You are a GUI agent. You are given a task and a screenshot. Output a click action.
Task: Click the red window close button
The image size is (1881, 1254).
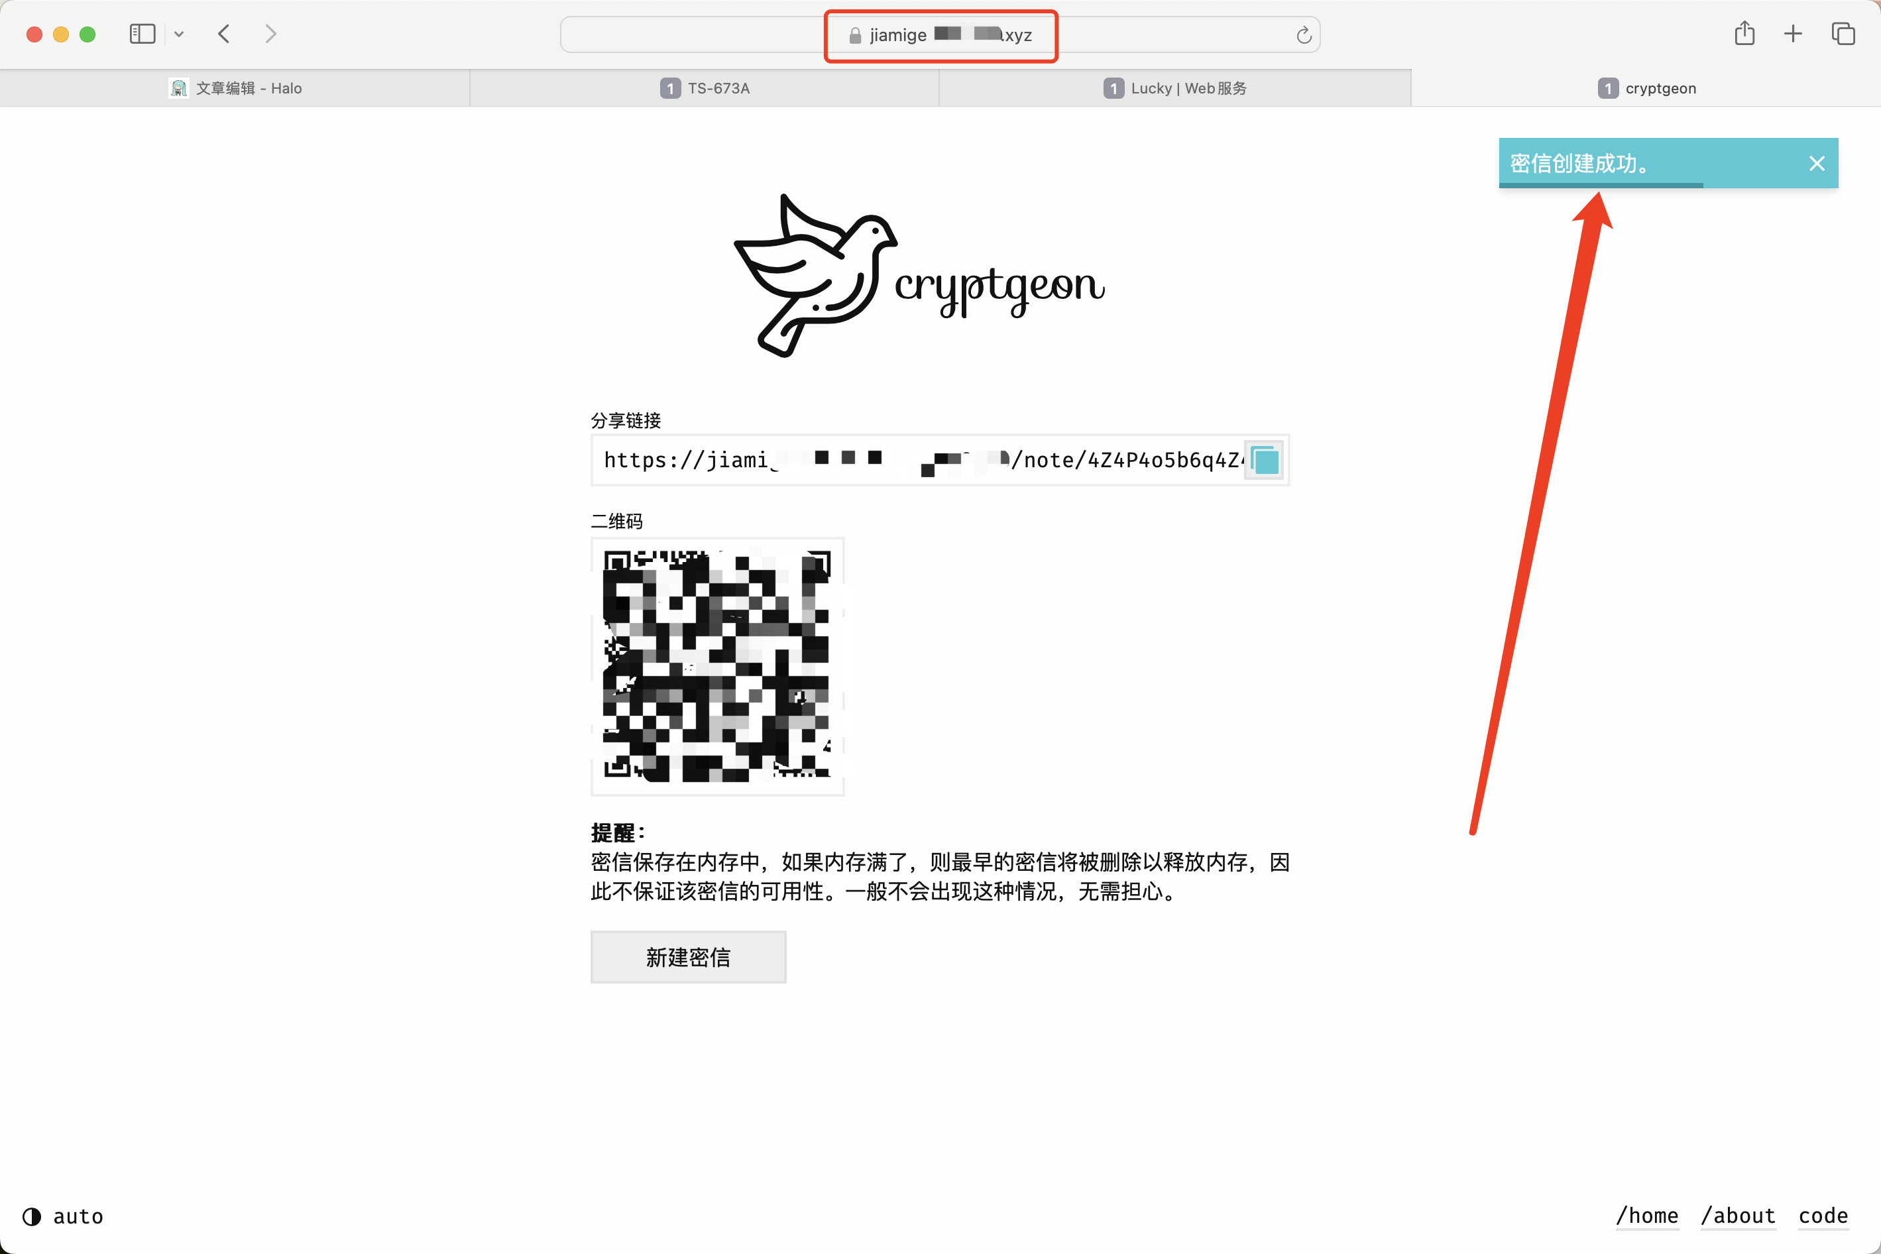[x=34, y=34]
